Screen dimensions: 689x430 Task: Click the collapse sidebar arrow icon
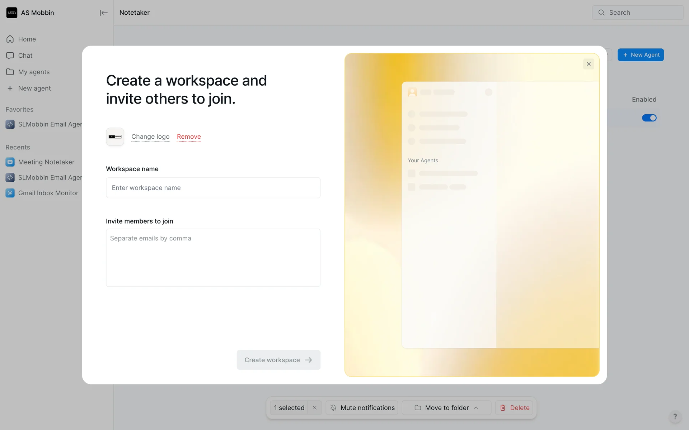(x=103, y=13)
